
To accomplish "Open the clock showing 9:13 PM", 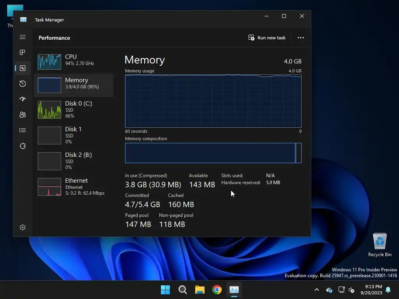I will coord(371,290).
